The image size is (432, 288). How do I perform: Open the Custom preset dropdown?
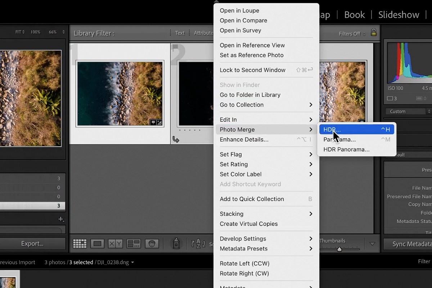408,112
